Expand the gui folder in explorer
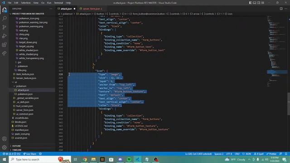The width and height of the screenshot is (290, 163). (x=19, y=62)
